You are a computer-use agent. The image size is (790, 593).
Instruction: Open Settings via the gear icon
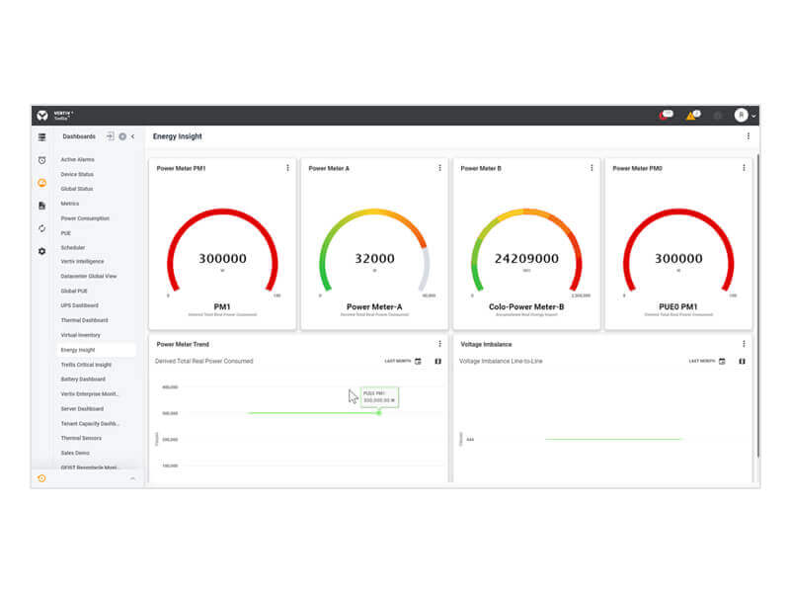[41, 251]
